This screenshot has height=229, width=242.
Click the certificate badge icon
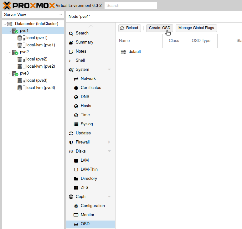[x=76, y=88]
